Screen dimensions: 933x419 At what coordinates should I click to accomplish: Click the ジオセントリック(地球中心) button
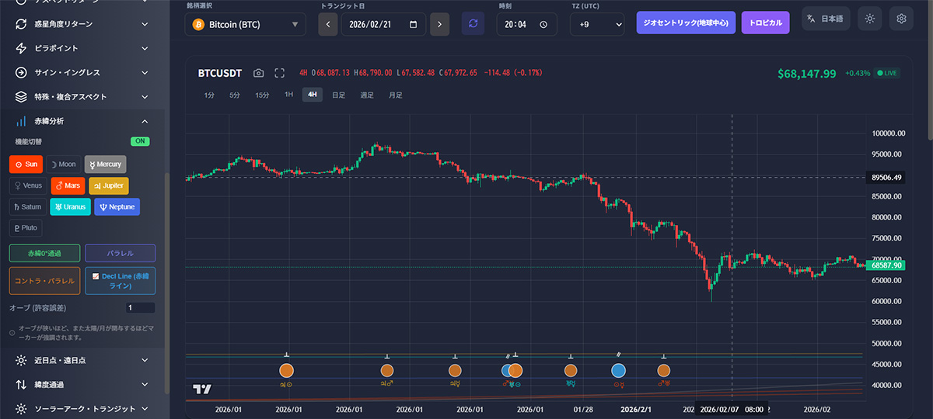pos(686,23)
